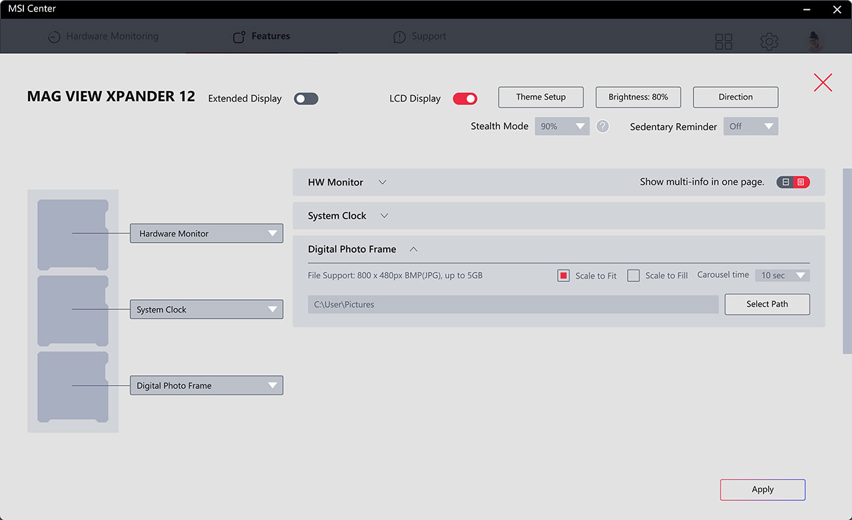The height and width of the screenshot is (520, 852).
Task: Open the Sedentary Reminder dropdown
Action: coord(751,126)
